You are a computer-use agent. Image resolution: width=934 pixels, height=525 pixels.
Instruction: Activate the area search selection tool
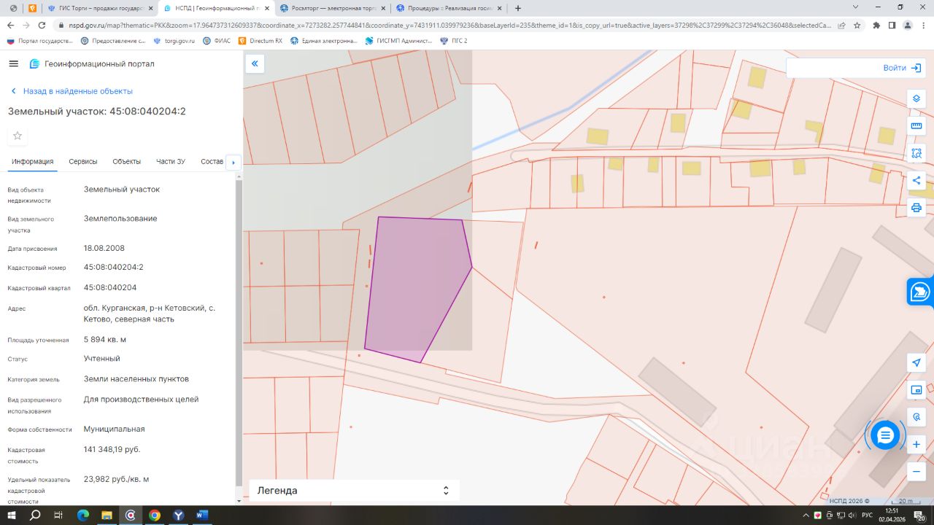(916, 153)
